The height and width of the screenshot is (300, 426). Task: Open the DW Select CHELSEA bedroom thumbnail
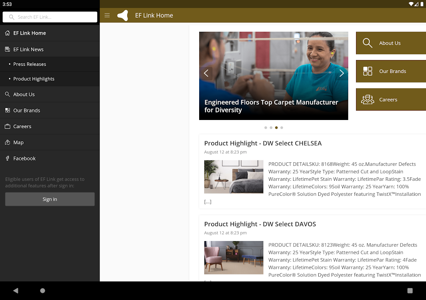[234, 177]
